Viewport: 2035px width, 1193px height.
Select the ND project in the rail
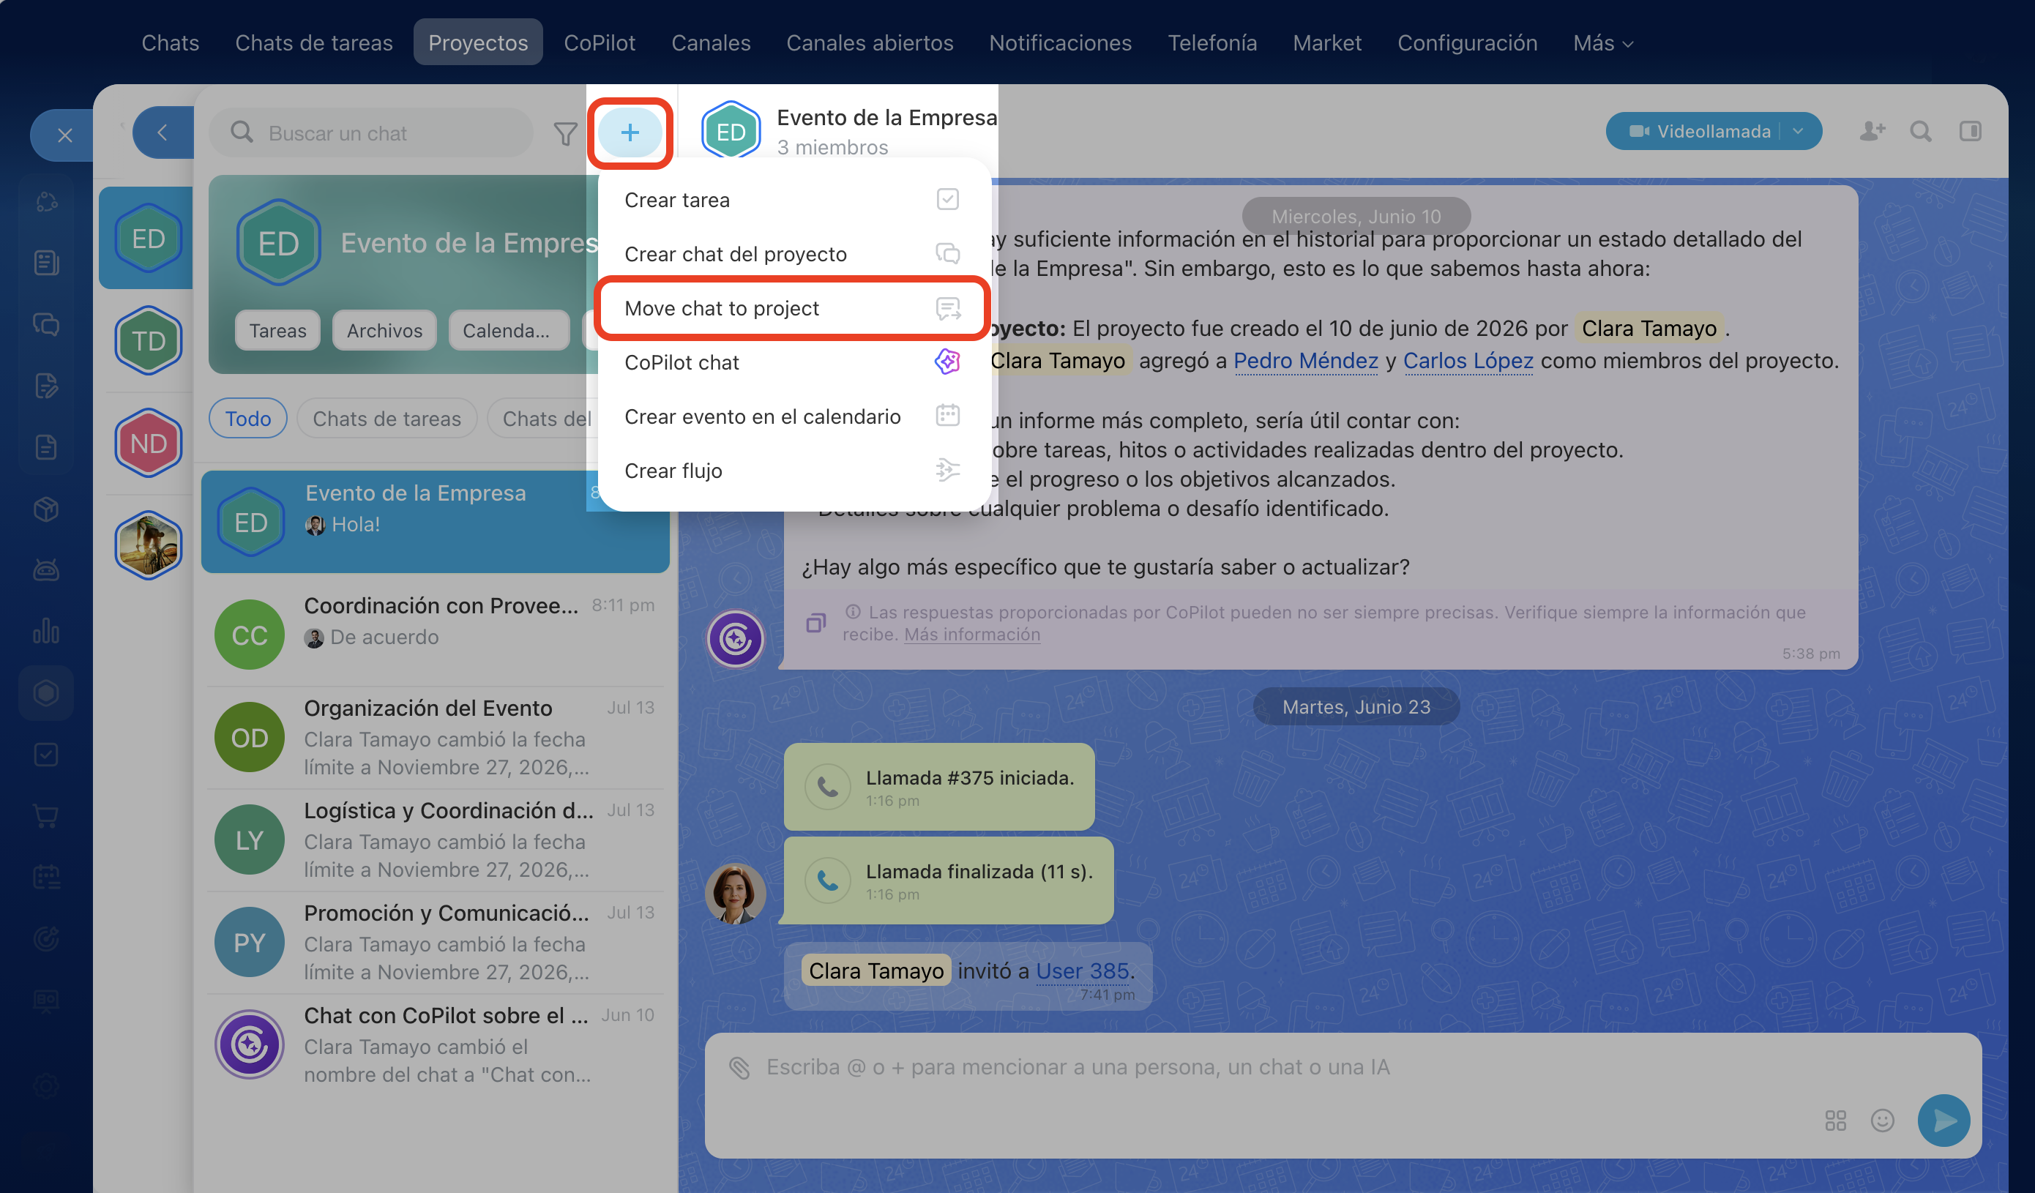(149, 443)
